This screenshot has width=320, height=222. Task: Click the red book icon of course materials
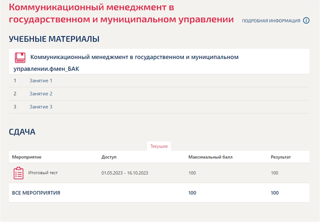[x=20, y=57]
